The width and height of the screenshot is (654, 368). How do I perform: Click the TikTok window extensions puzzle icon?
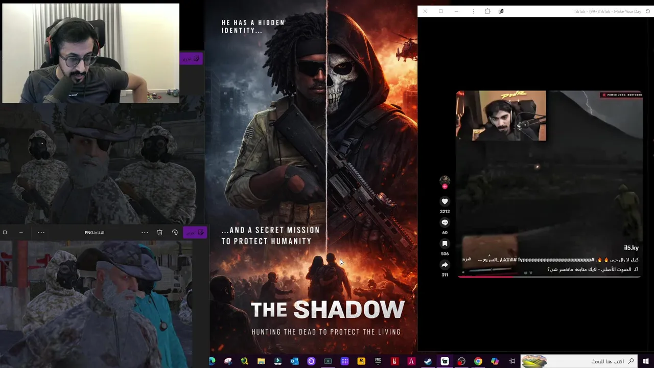pyautogui.click(x=487, y=11)
